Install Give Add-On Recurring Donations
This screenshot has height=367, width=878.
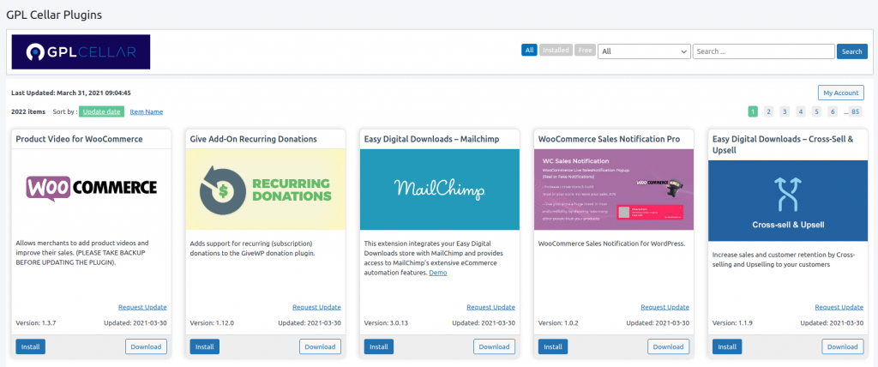[204, 346]
